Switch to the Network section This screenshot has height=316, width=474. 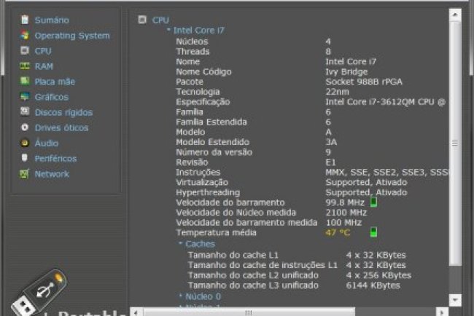[52, 174]
